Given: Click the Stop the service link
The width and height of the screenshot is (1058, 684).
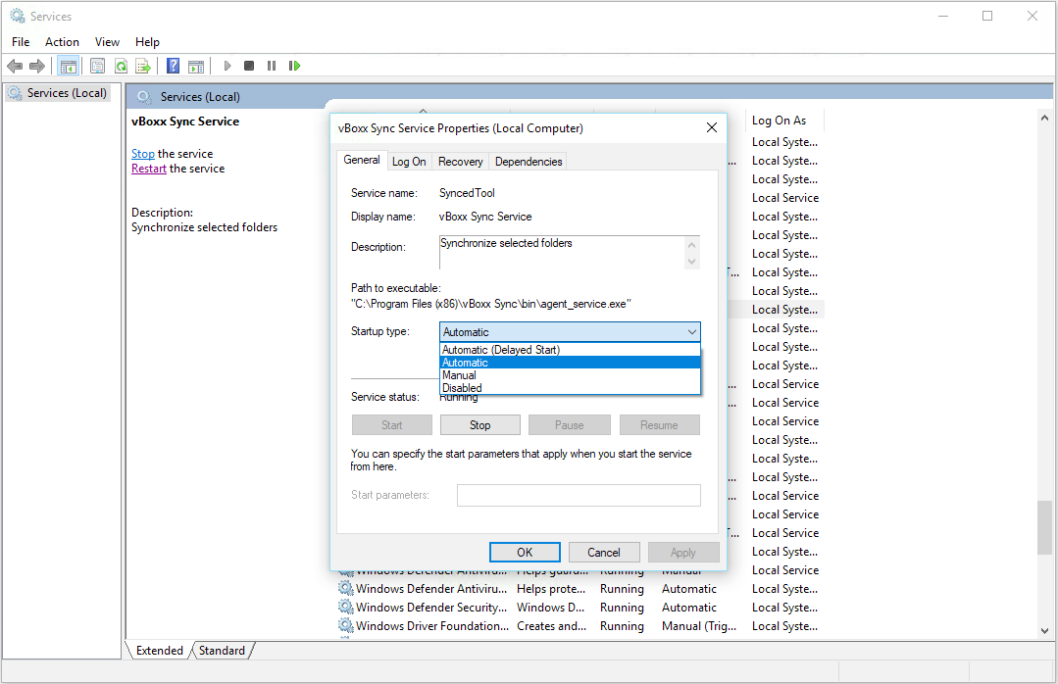Looking at the screenshot, I should (143, 154).
